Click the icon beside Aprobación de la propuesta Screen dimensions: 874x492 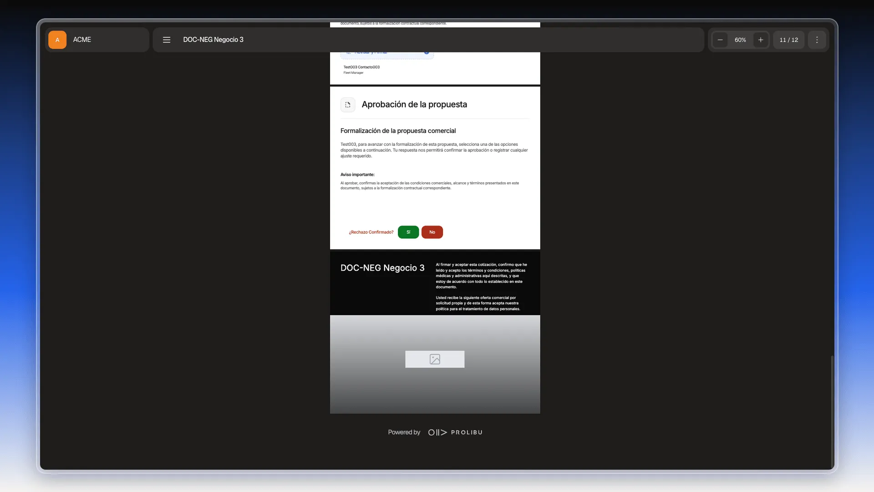pos(348,105)
